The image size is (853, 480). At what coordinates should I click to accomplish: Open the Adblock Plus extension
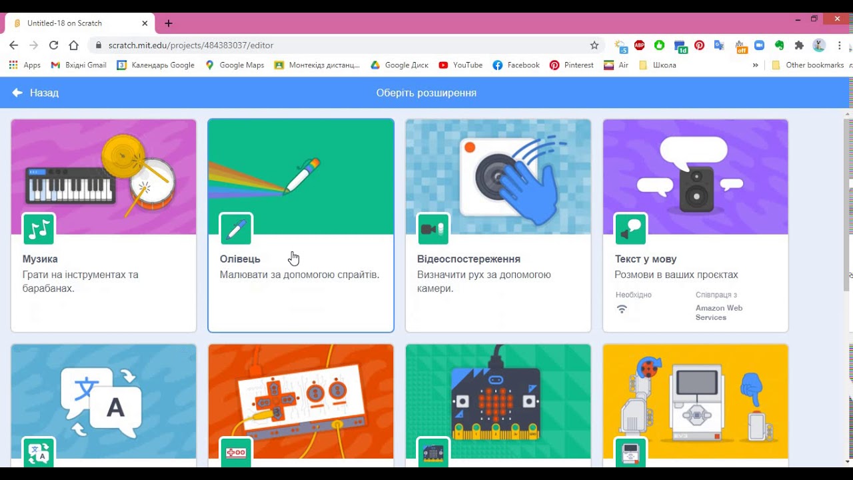[x=640, y=45]
